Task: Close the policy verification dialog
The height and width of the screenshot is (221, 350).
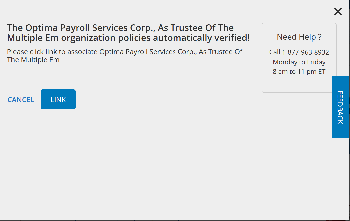Action: click(338, 12)
